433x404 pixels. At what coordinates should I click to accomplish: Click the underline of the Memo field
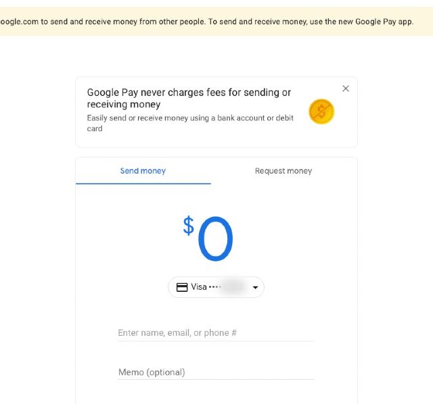point(215,380)
